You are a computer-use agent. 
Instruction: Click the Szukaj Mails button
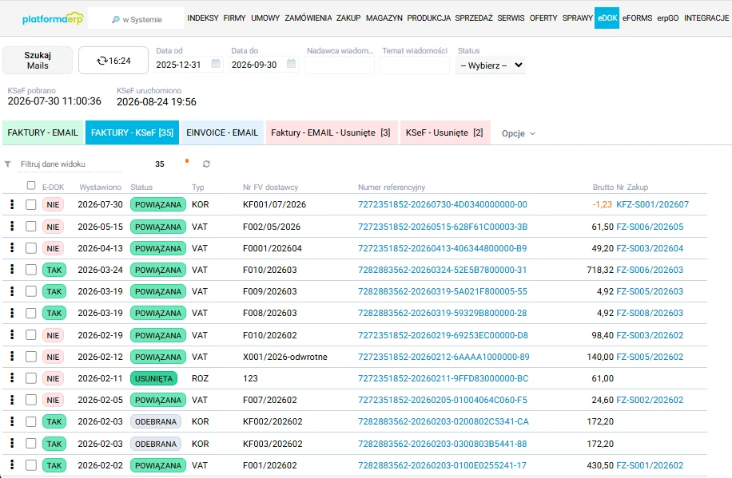(x=38, y=60)
